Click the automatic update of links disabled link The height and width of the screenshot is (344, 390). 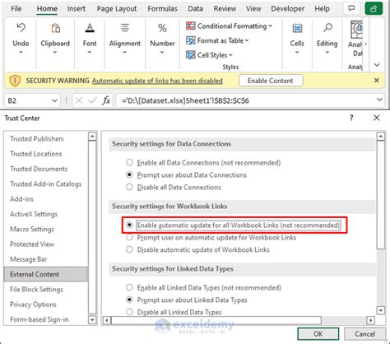point(157,81)
